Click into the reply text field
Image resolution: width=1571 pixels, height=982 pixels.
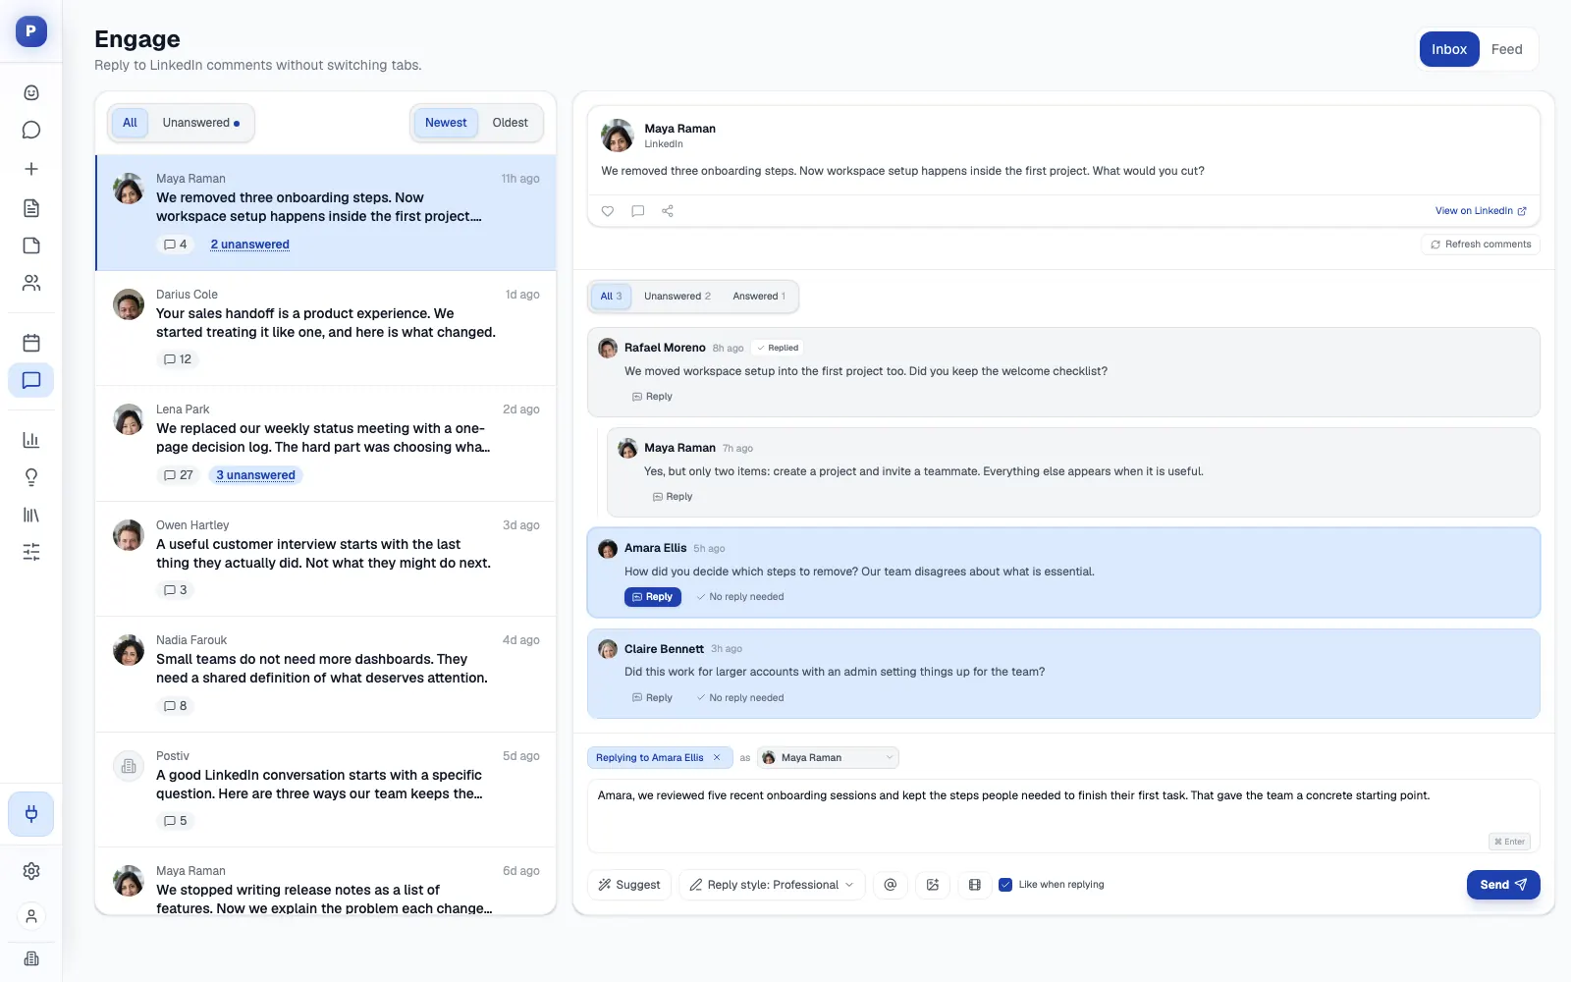coord(1063,815)
